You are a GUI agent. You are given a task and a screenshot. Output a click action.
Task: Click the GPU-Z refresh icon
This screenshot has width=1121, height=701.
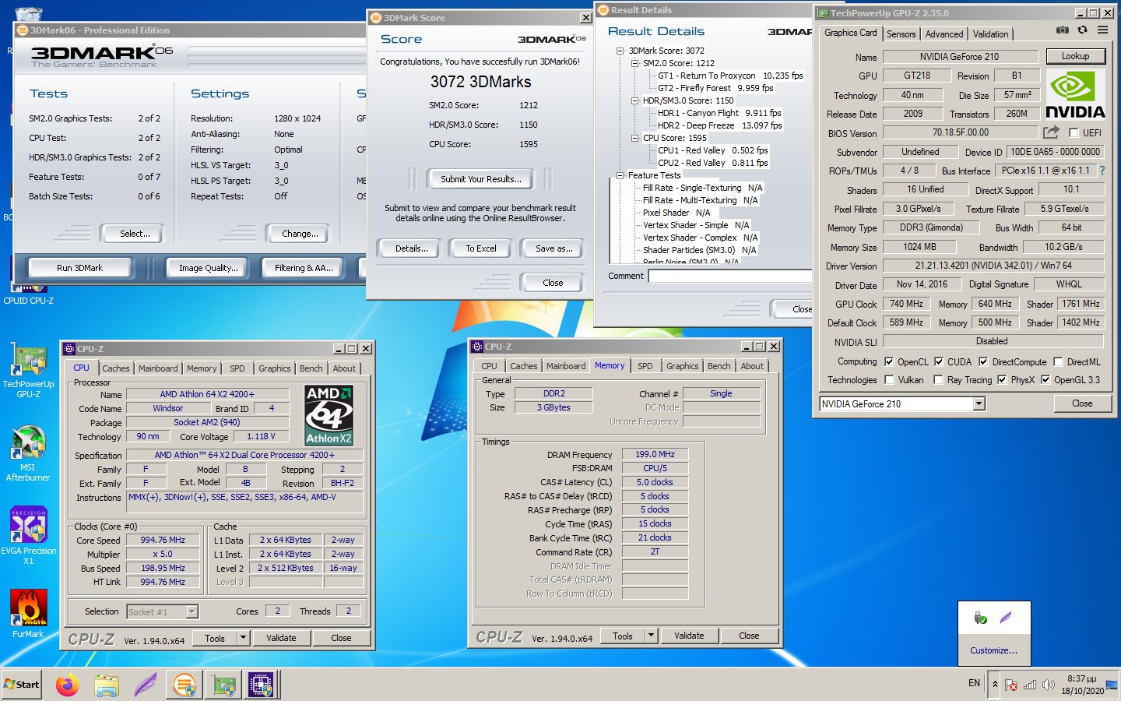1082,30
